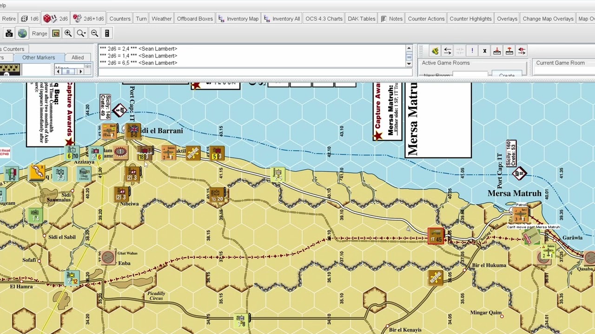This screenshot has height=334, width=595.
Task: Toggle the globe overview map icon
Action: 22,33
